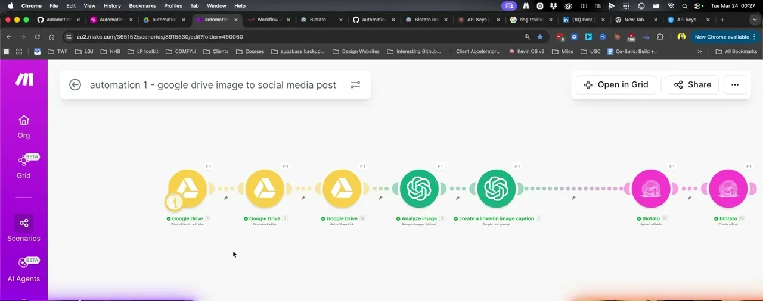Open the COMFYui bookmark folder
763x301 pixels.
click(181, 51)
